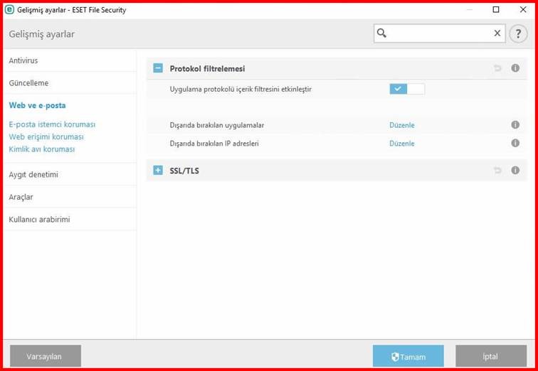Go to Kimlik avı koruması
This screenshot has width=538, height=371.
tap(42, 149)
